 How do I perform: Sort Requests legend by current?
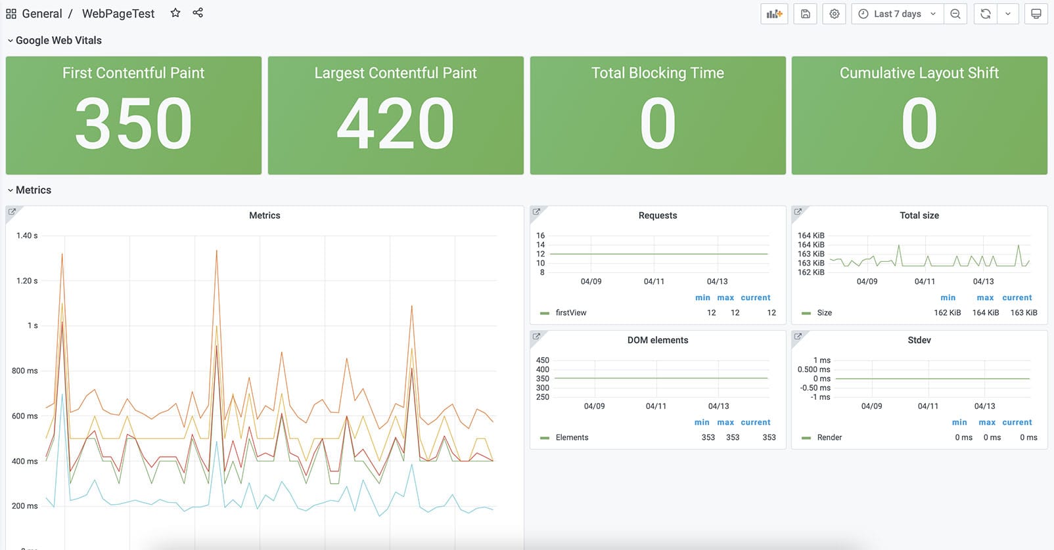point(756,298)
